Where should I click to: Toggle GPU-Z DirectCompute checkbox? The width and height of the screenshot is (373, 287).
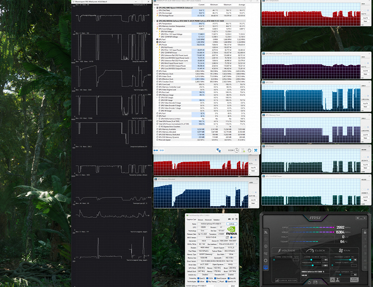pos(215,278)
